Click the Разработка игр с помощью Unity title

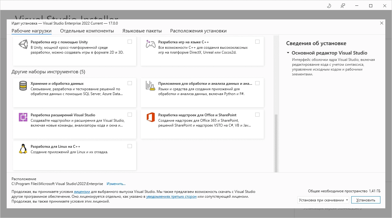[x=59, y=42]
